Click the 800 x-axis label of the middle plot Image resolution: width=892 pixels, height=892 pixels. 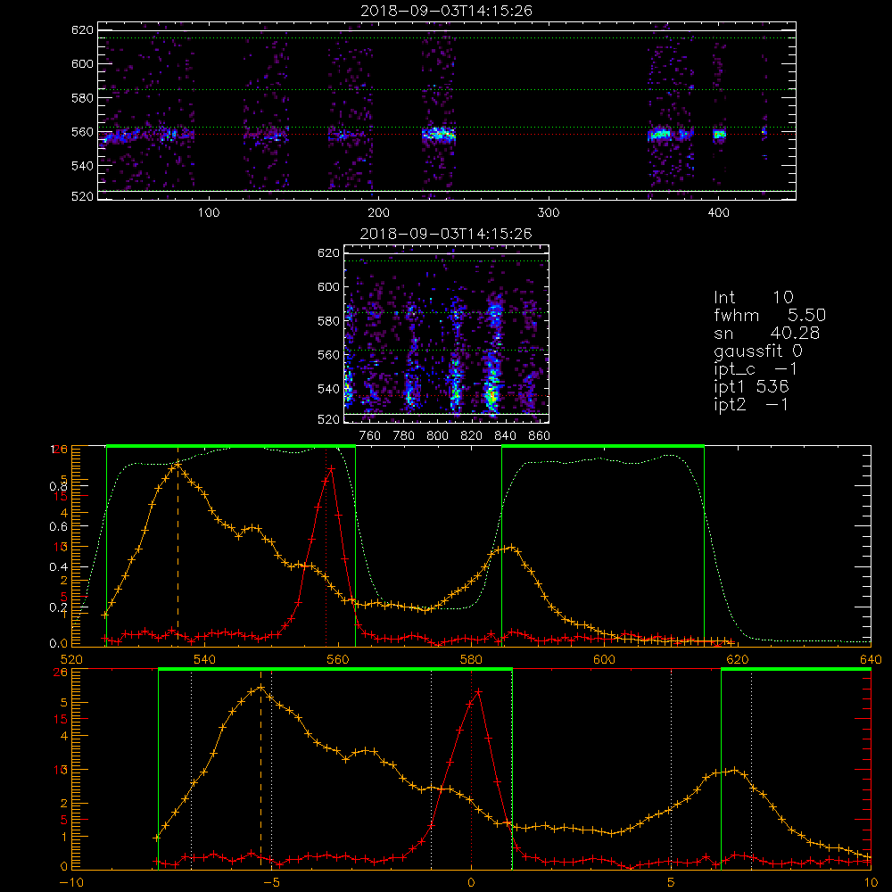[x=437, y=436]
